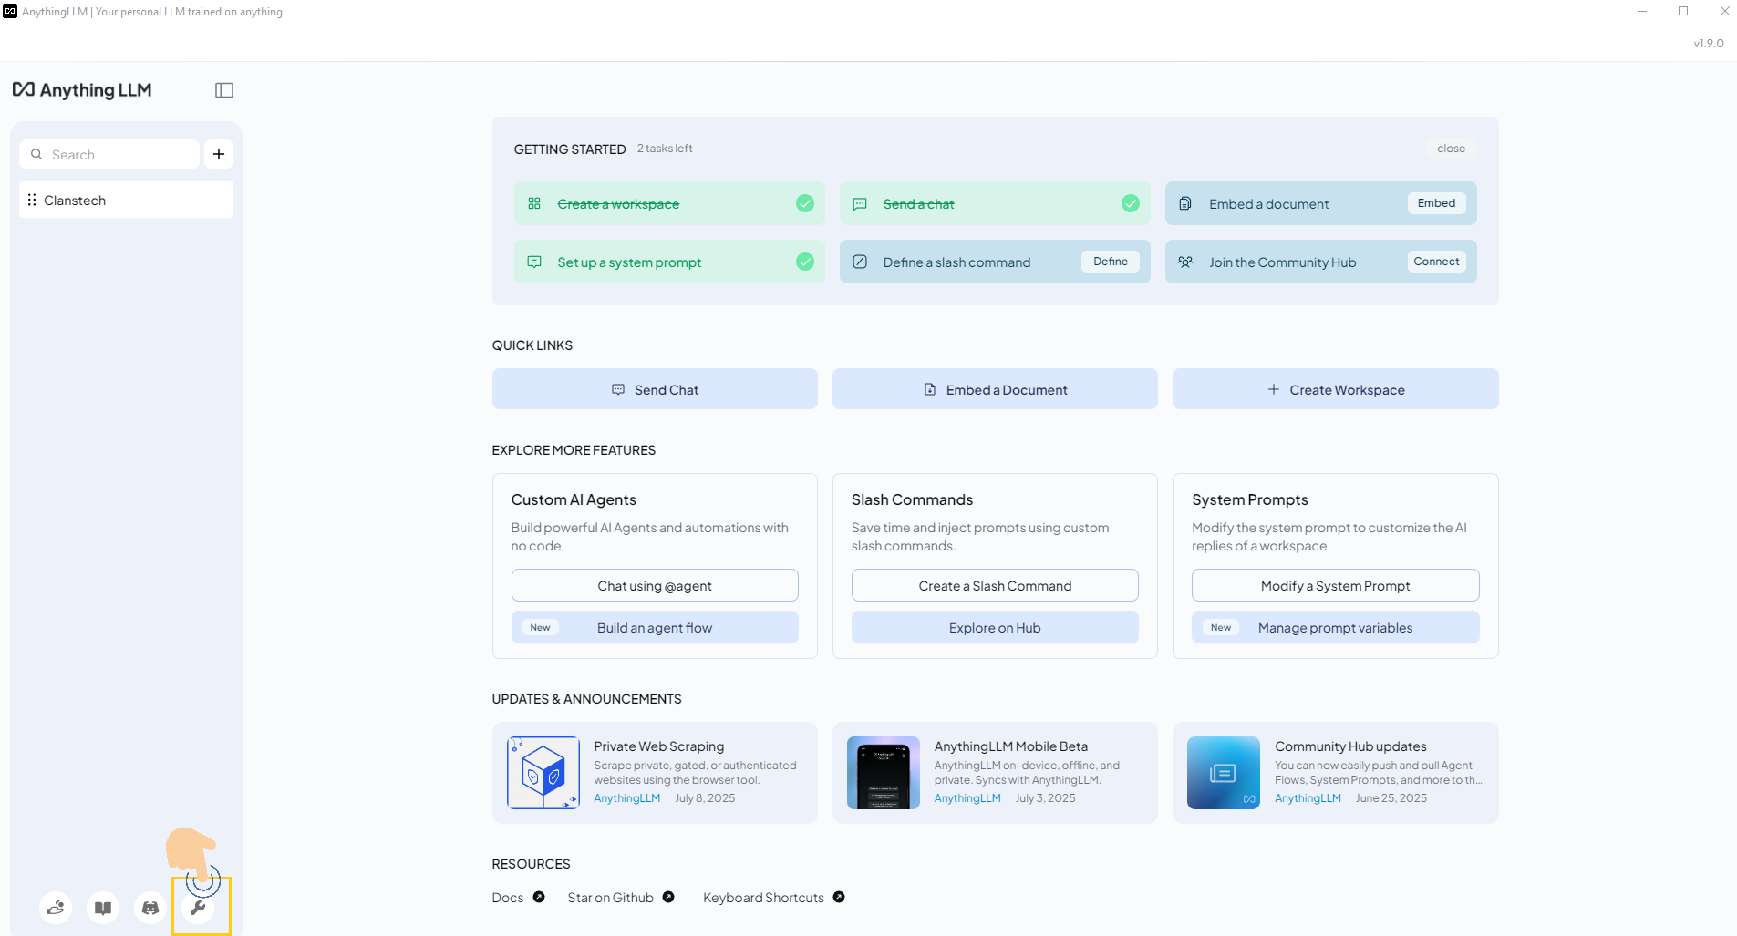Open settings with the wrench icon
The image size is (1737, 936).
(198, 908)
